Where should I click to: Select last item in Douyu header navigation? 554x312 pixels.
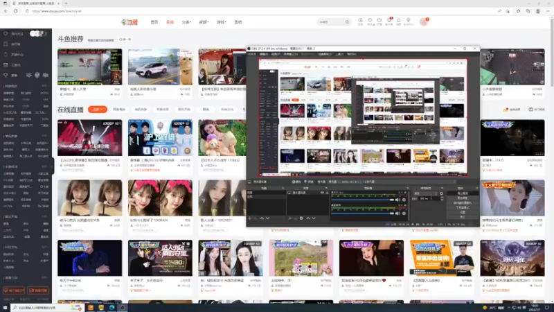(238, 22)
